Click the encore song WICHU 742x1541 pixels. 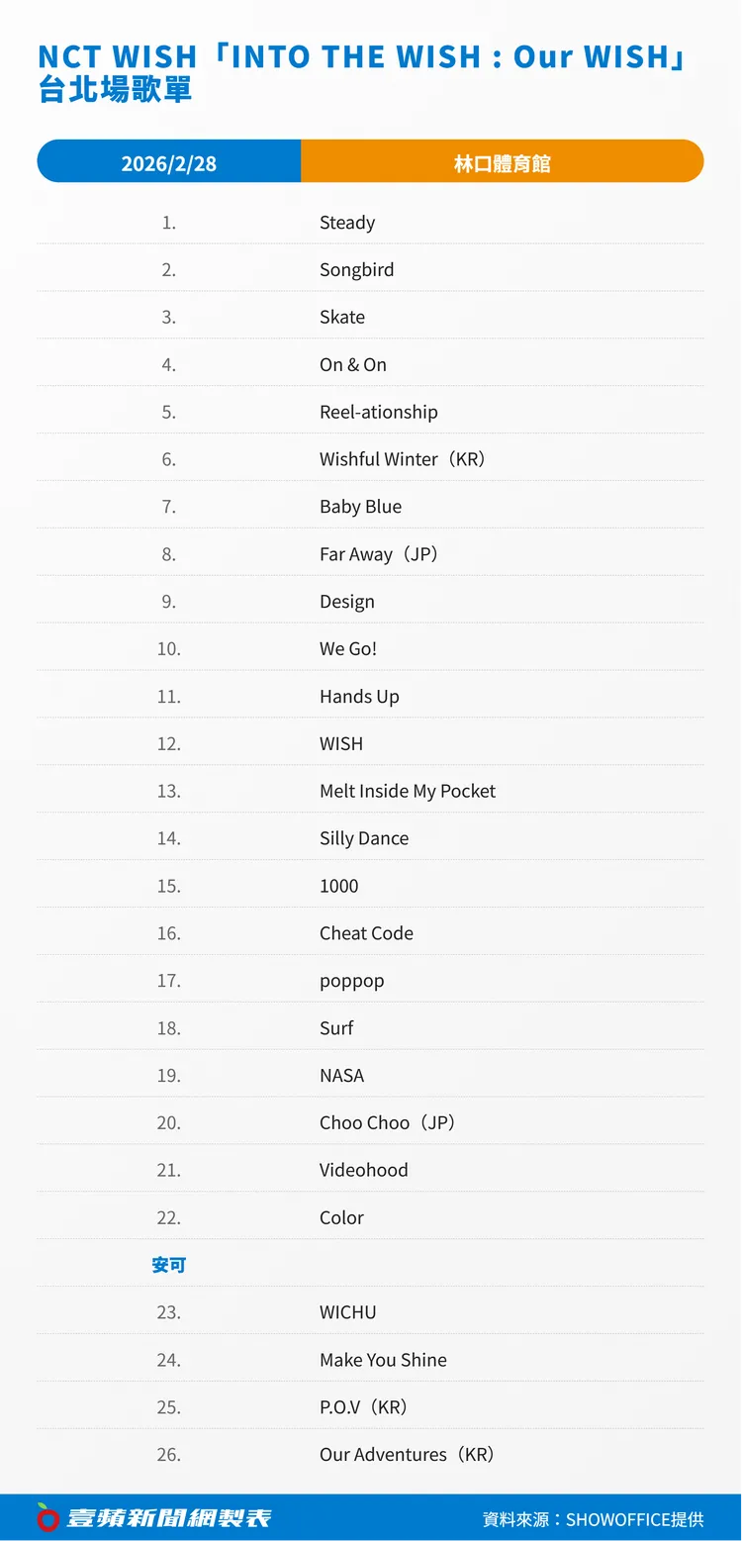click(347, 1312)
